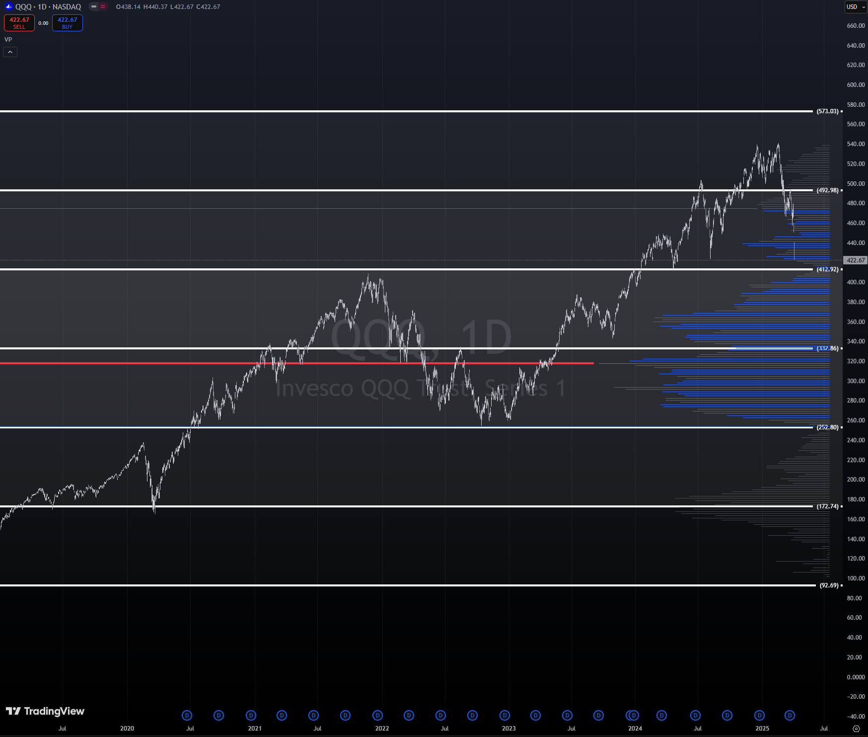Open the March 2021 dividend marker
The image size is (868, 737).
[282, 715]
